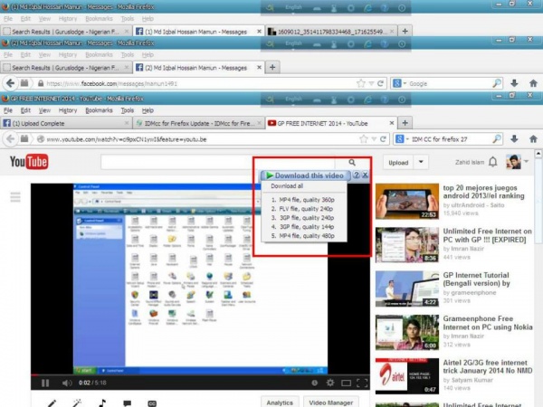Click back arrow in YouTube Firefox window
Screen dimensions: 543x407
[x=10, y=139]
